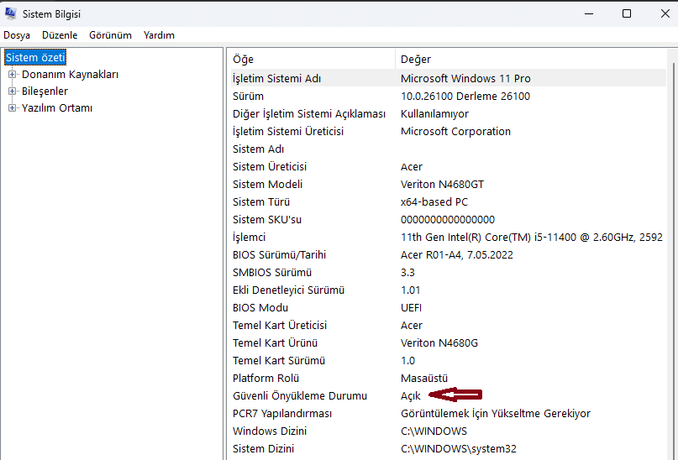Click the 1.01 controller version value
Viewport: 678px width, 460px height.
(410, 290)
